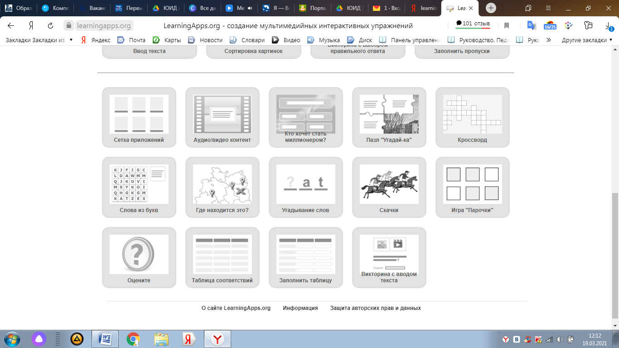Image resolution: width=619 pixels, height=348 pixels.
Task: Select Кто хочет стать миллионером? template
Action: [x=305, y=117]
